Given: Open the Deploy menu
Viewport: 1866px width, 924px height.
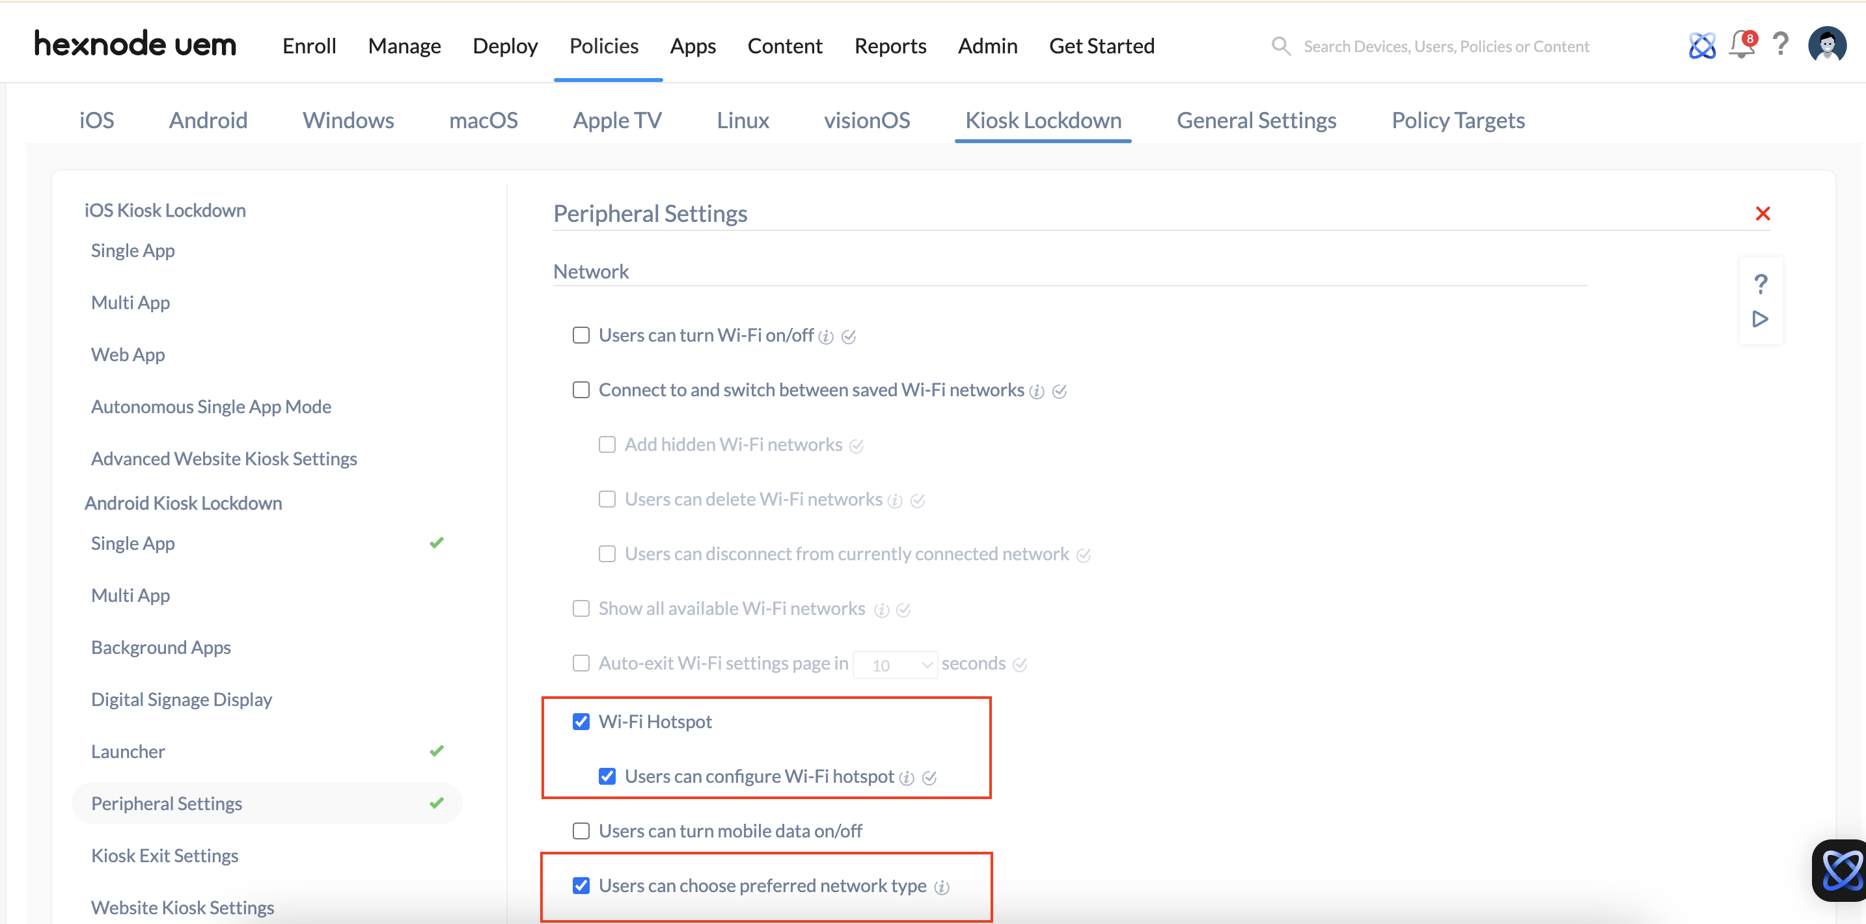Looking at the screenshot, I should coord(505,46).
